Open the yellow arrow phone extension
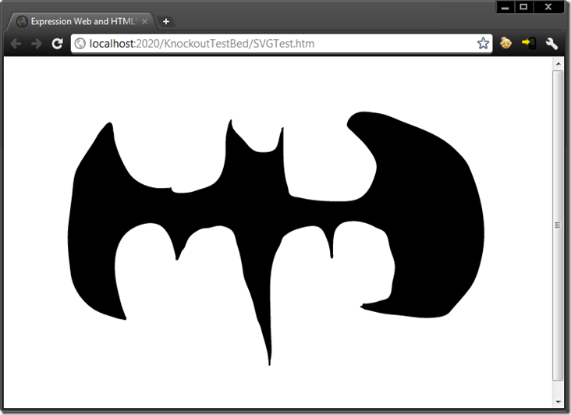Image resolution: width=571 pixels, height=415 pixels. click(x=529, y=44)
